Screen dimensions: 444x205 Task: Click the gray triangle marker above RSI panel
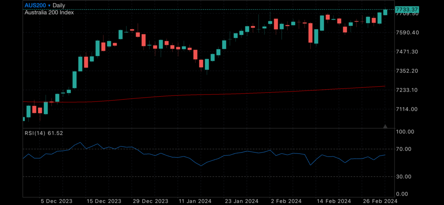point(385,126)
